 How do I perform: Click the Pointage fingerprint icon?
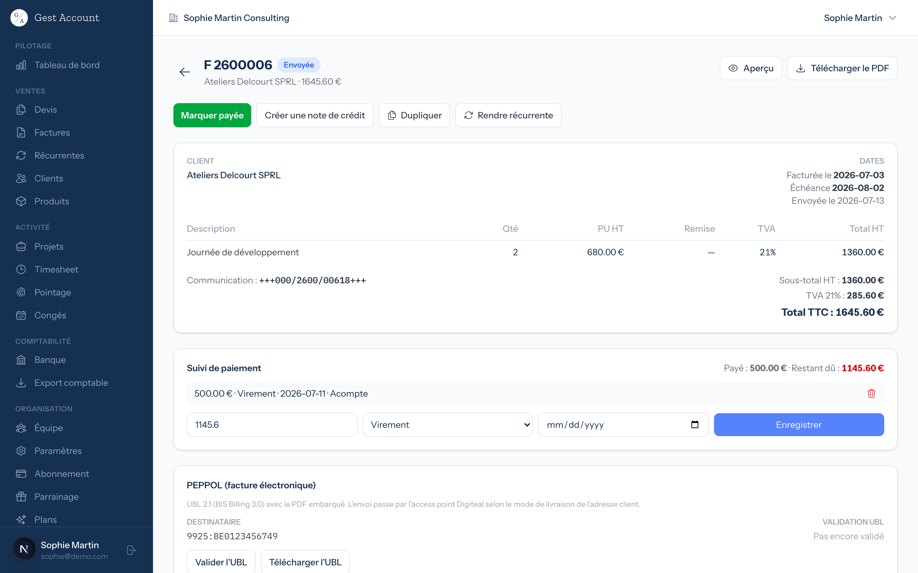(x=21, y=292)
